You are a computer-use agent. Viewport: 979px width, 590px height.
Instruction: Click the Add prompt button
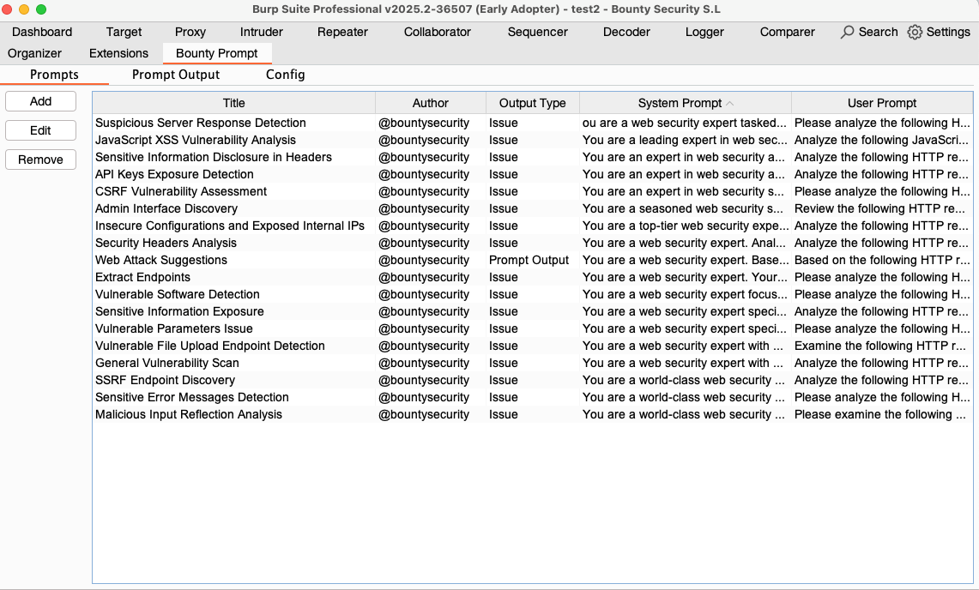click(40, 101)
